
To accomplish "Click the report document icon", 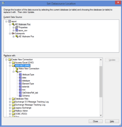I will pos(9,21).
